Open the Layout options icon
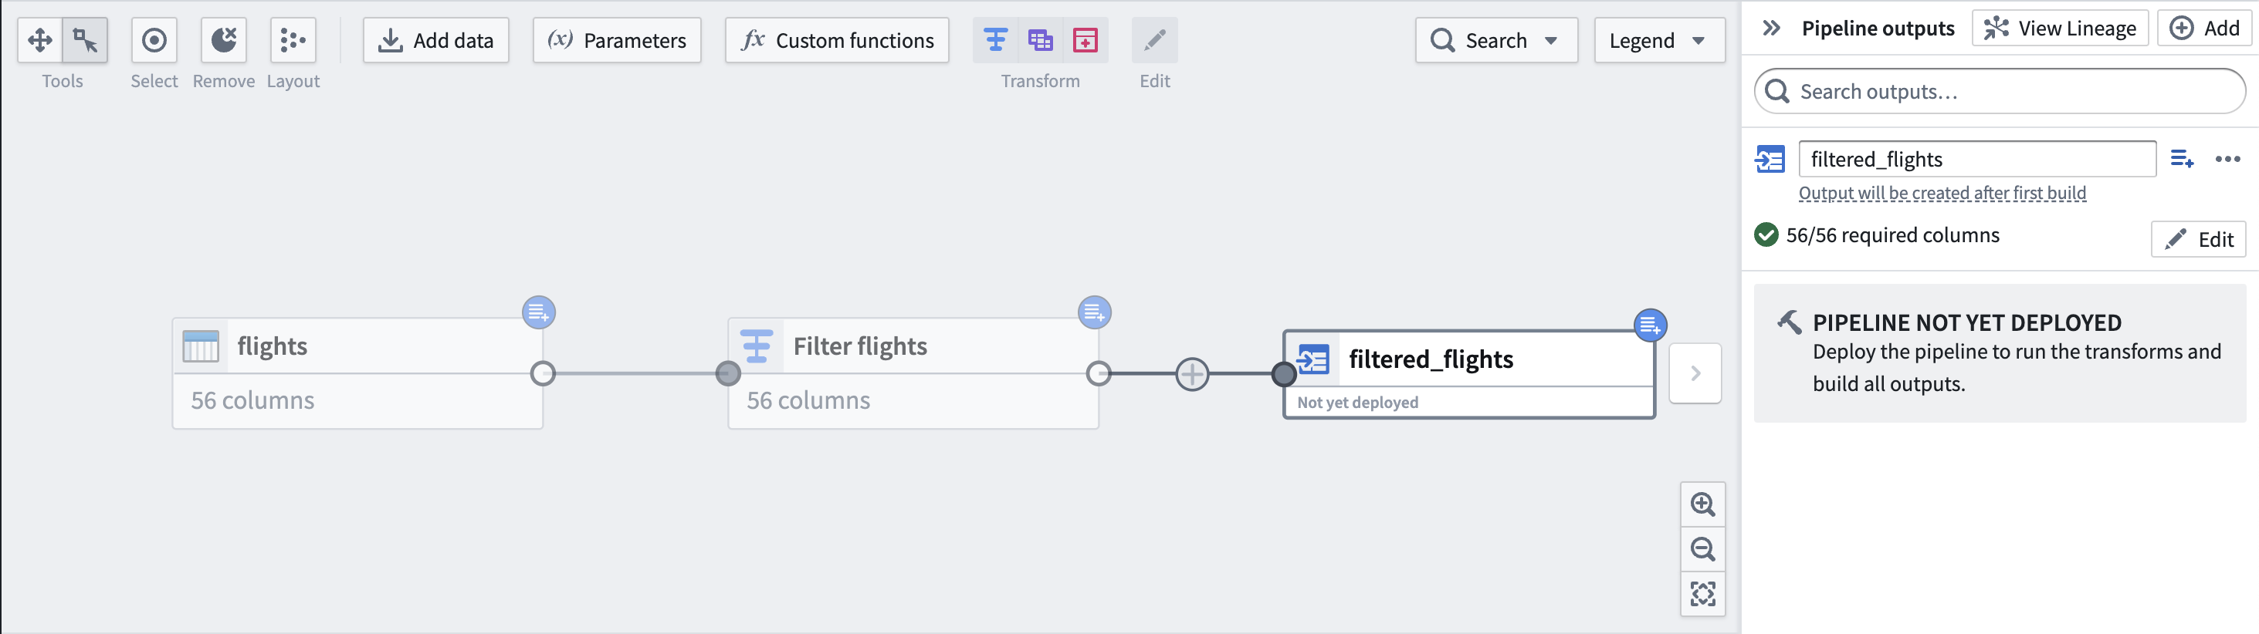Viewport: 2259px width, 634px height. 293,40
